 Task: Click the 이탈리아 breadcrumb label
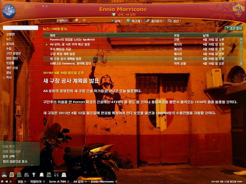36,181
